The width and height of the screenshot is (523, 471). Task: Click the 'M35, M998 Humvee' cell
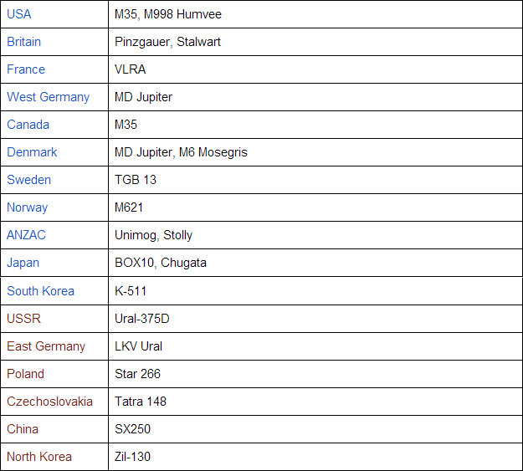click(315, 14)
